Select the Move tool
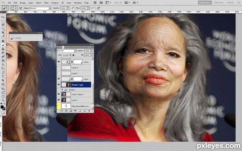The height and width of the screenshot is (151, 242). click(3, 17)
